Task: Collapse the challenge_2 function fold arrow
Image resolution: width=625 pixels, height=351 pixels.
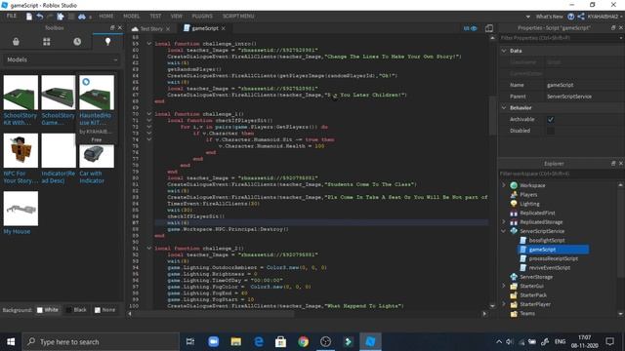Action: pyautogui.click(x=148, y=249)
